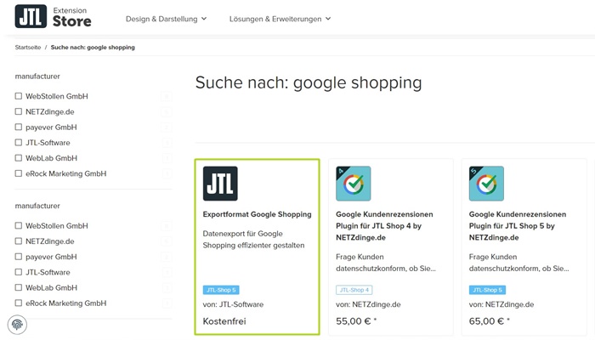Check WebLab GmbH in the lower manufacturer list
The image size is (595, 340).
click(18, 287)
